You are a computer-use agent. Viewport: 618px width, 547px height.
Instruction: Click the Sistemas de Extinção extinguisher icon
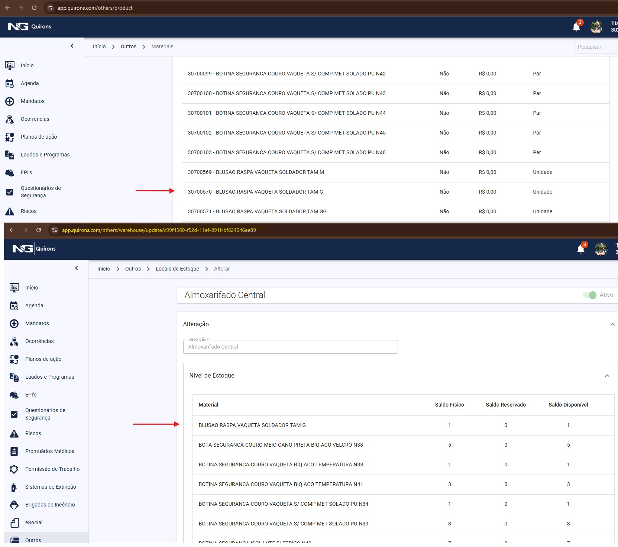(14, 487)
